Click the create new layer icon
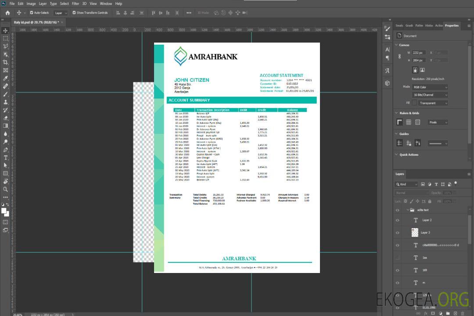Viewport: 474px width, 316px height. [x=455, y=313]
